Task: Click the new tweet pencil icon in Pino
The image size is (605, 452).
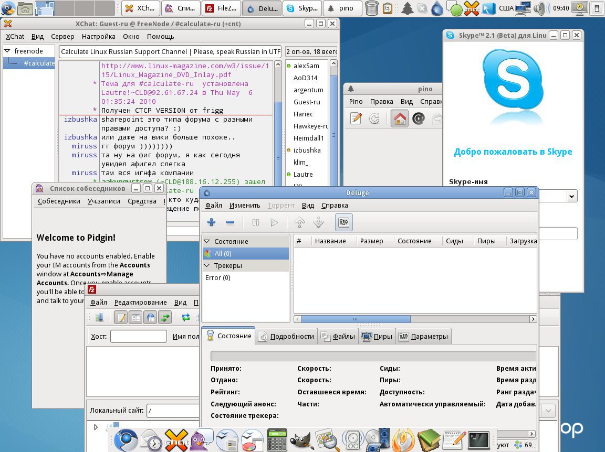Action: (x=356, y=119)
